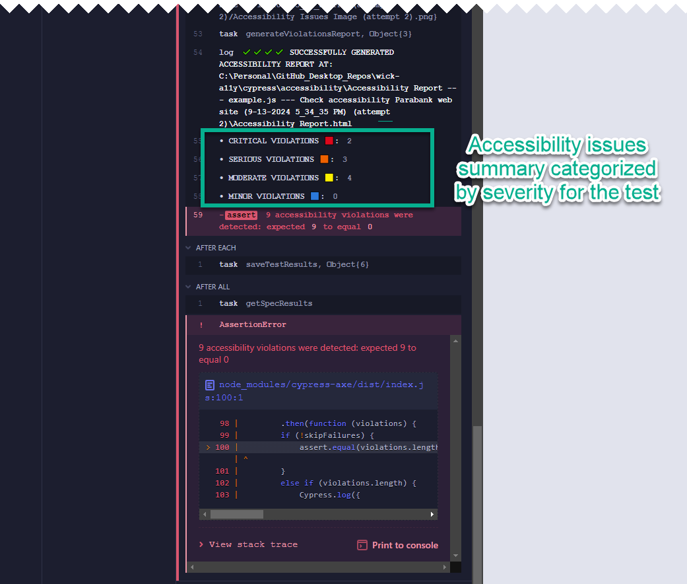The height and width of the screenshot is (584, 687).
Task: Select the assert command row 59
Action: pos(324,221)
